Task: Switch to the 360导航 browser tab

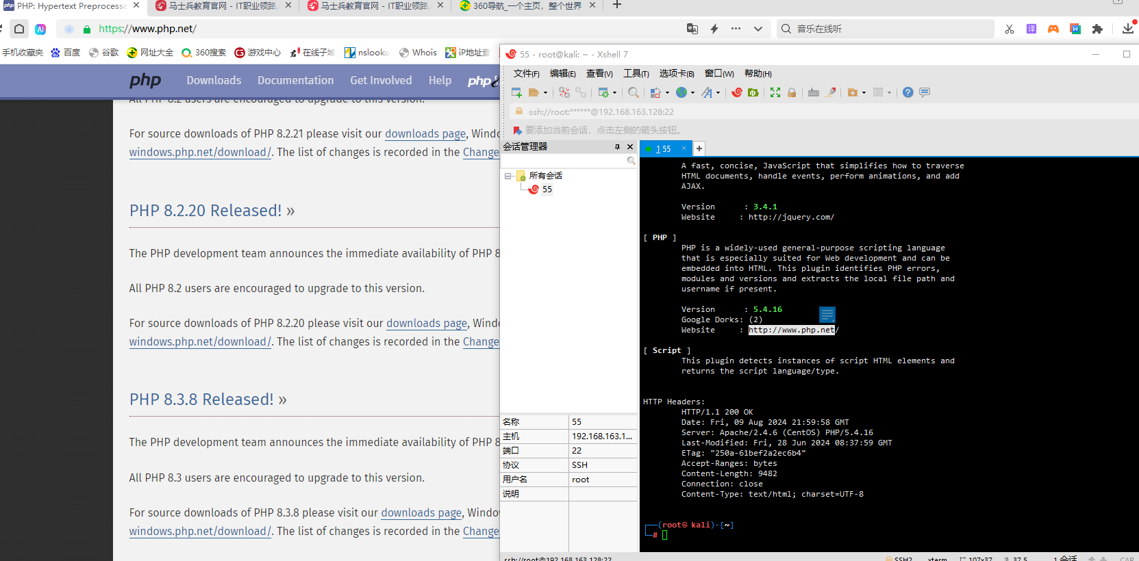Action: coord(528,6)
